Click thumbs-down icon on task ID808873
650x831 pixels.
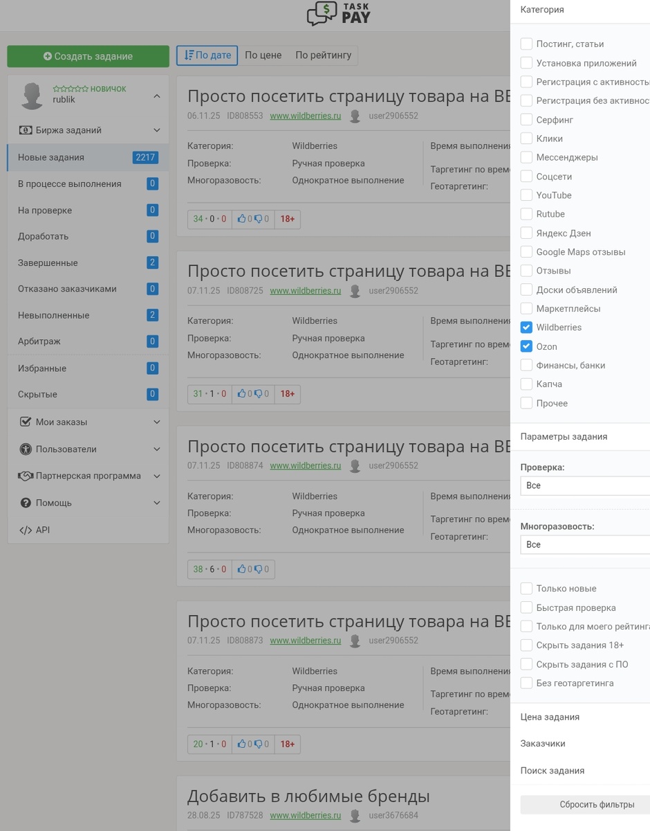(258, 744)
